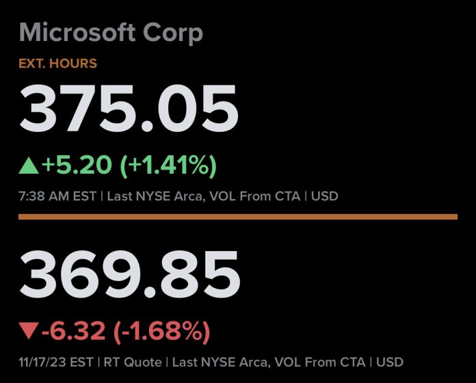This screenshot has width=476, height=383.
Task: Click the Microsoft Corp company title
Action: (111, 33)
